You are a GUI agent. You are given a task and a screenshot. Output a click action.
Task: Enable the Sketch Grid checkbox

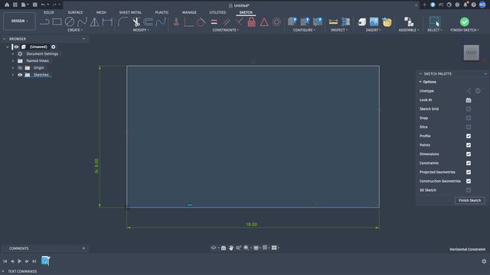(469, 109)
